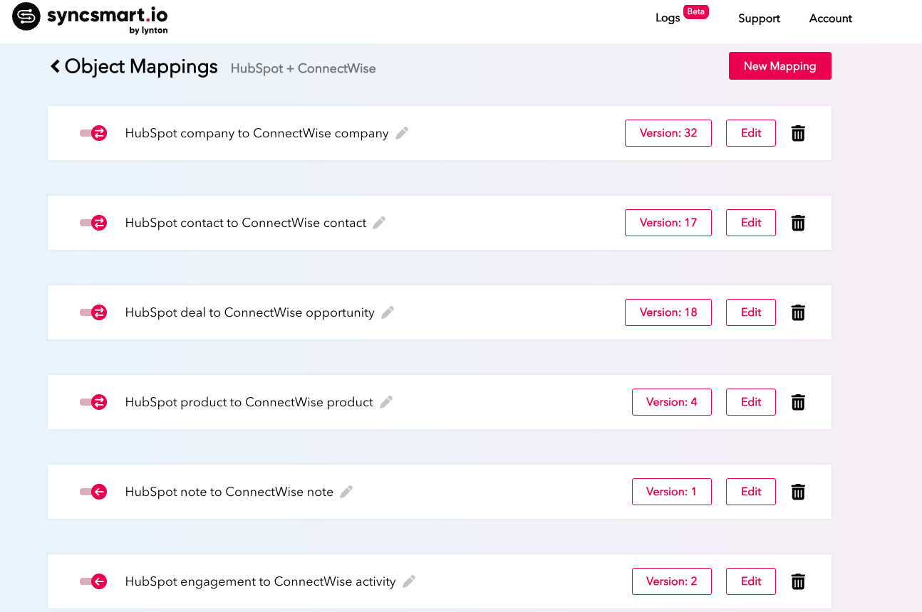This screenshot has height=612, width=922.
Task: Toggle the note mapping sync switch
Action: click(93, 492)
